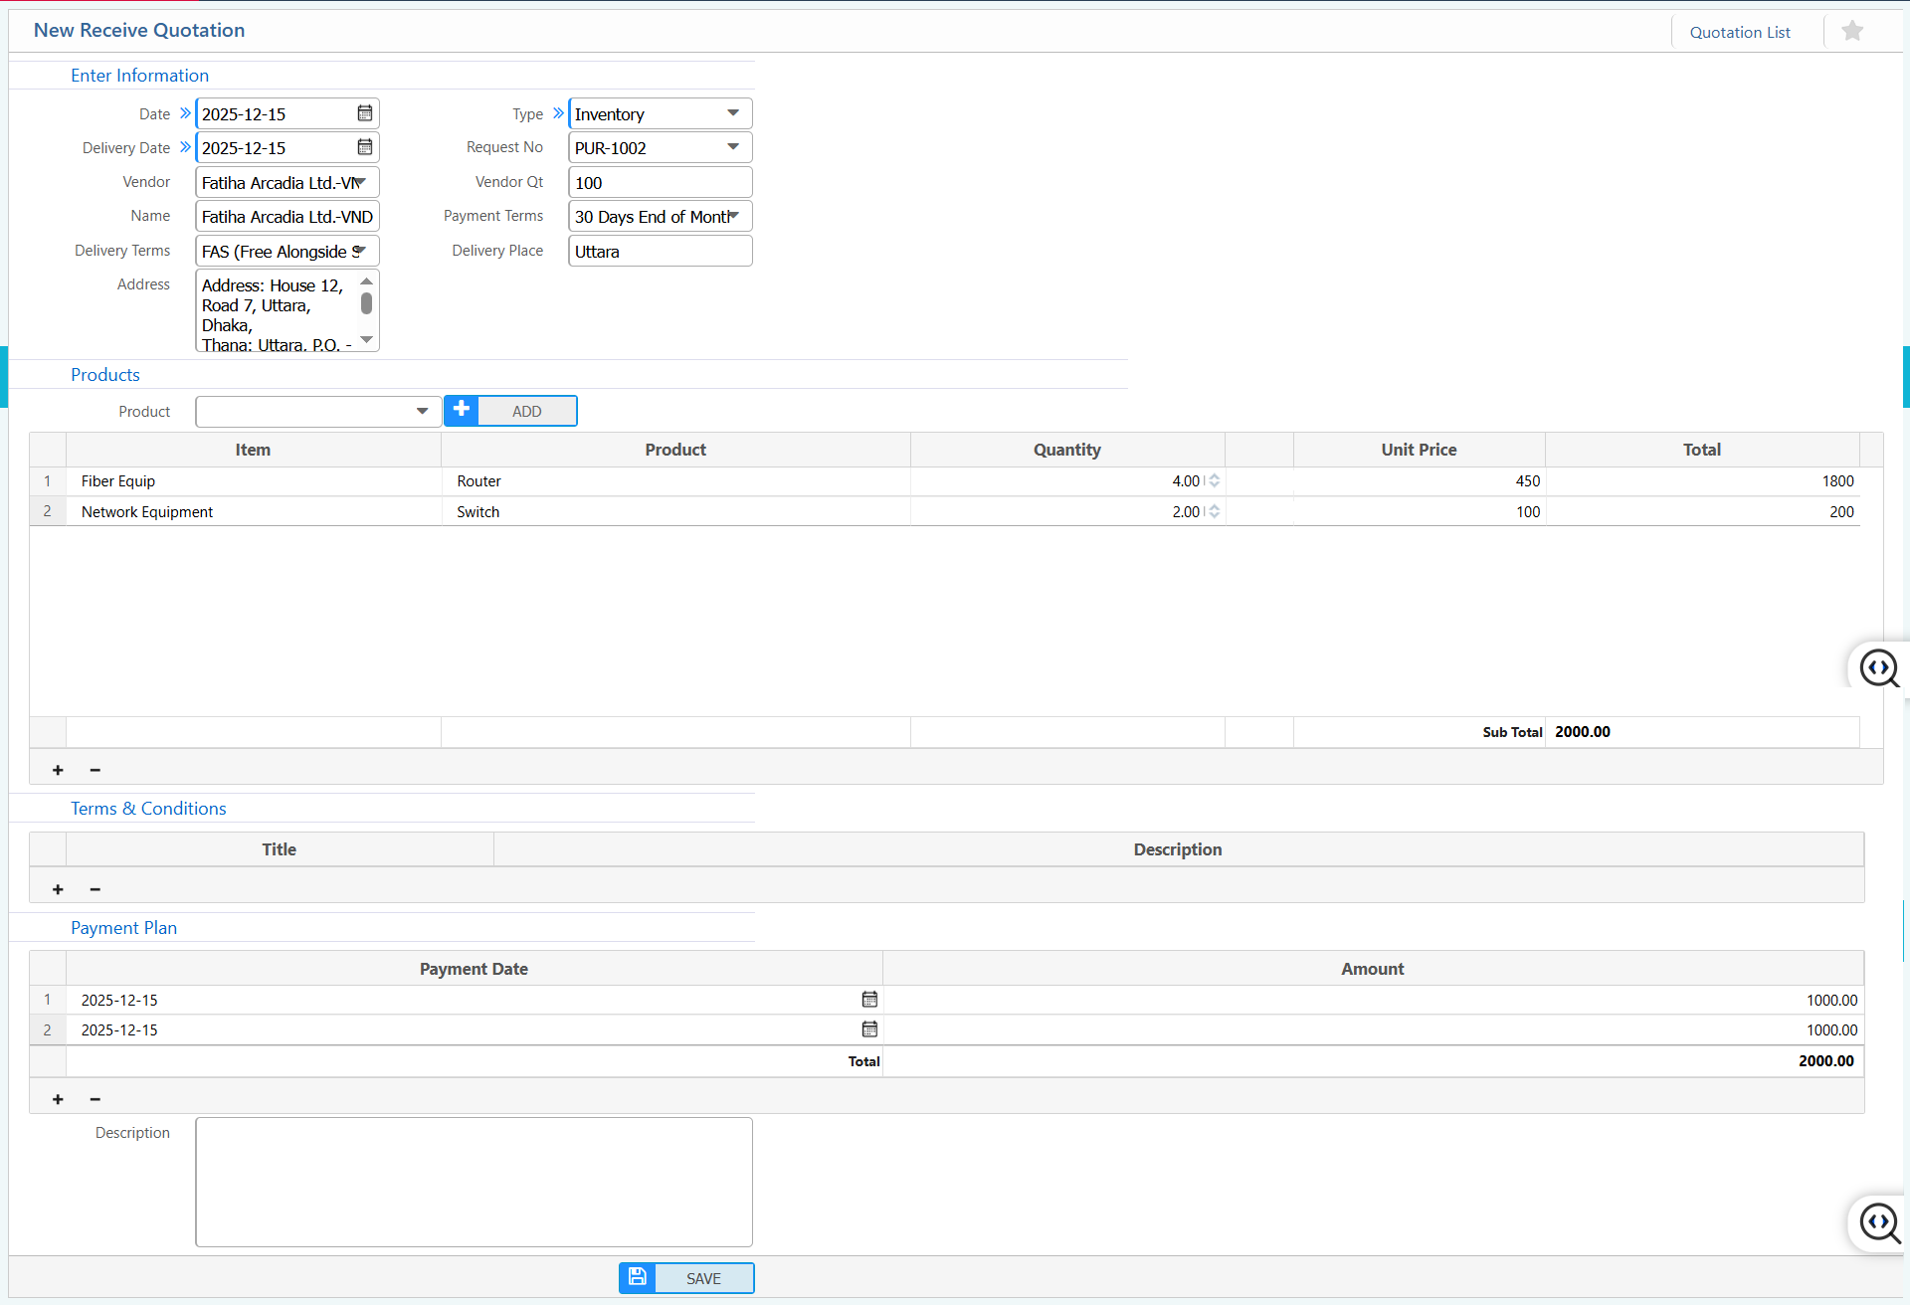
Task: Add a row in Products grid
Action: (x=58, y=770)
